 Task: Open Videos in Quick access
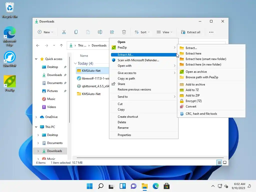coord(51,107)
